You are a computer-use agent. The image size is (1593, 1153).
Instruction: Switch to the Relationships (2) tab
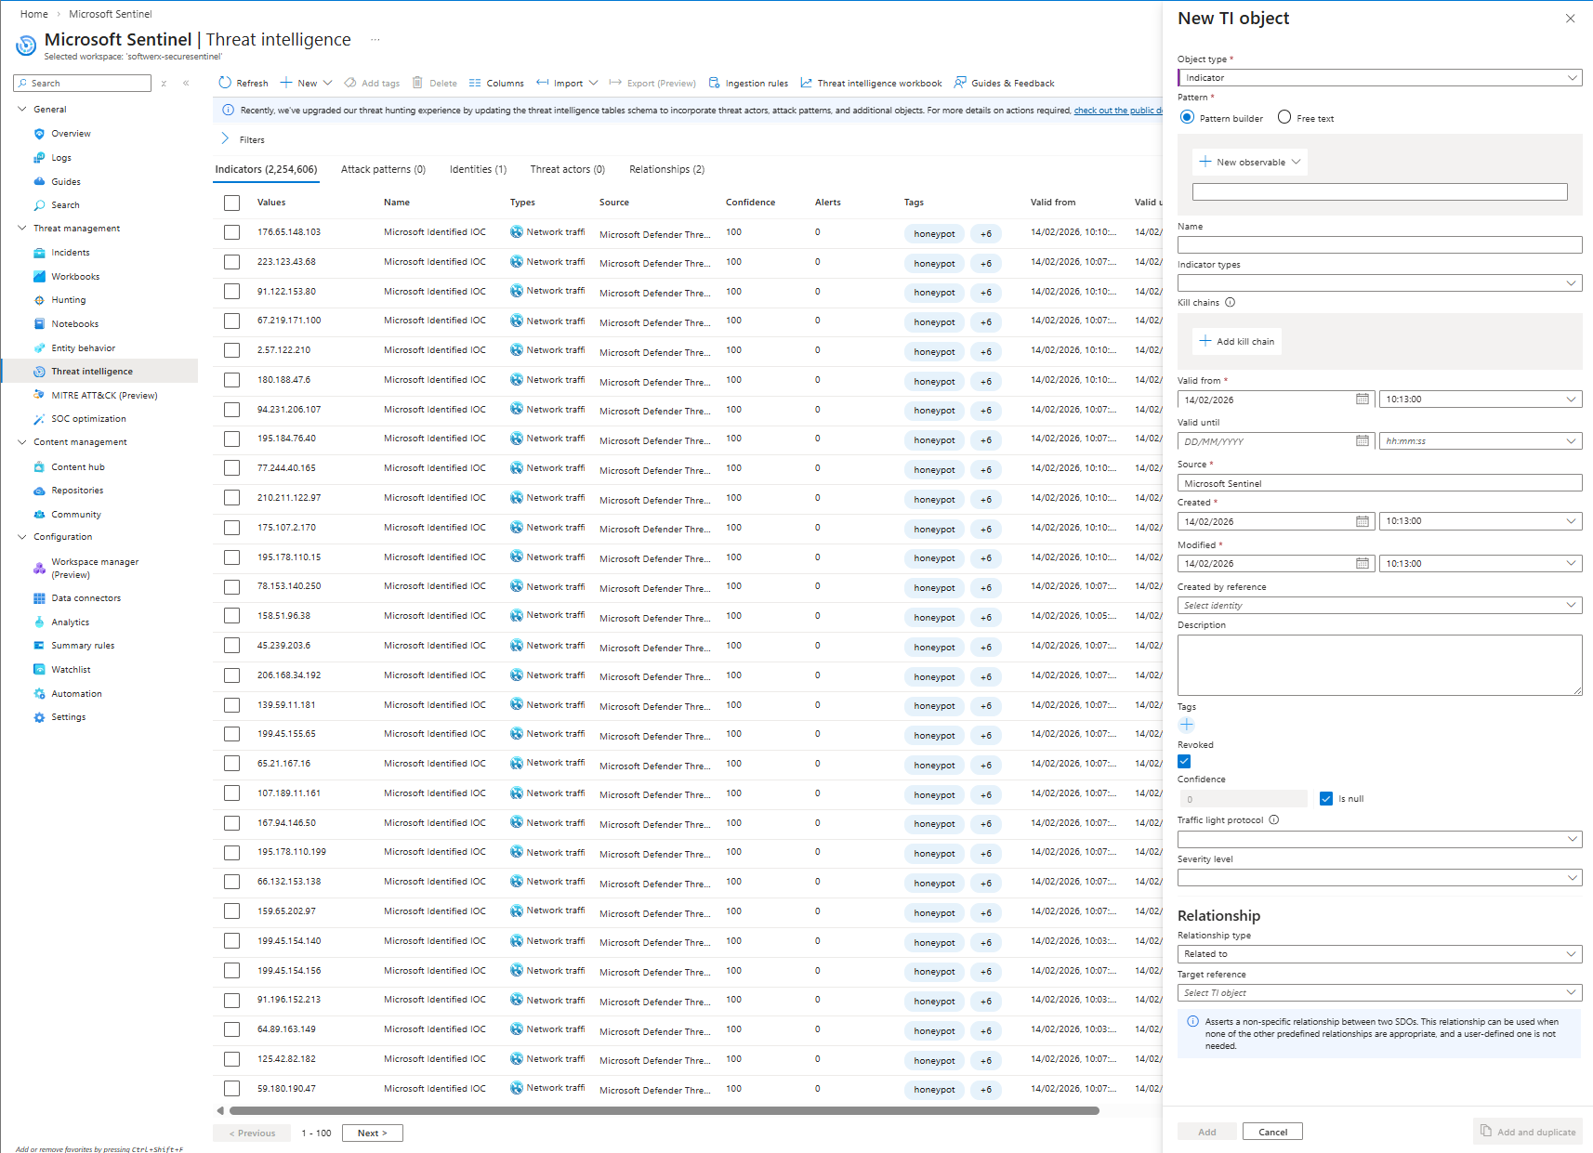tap(666, 169)
